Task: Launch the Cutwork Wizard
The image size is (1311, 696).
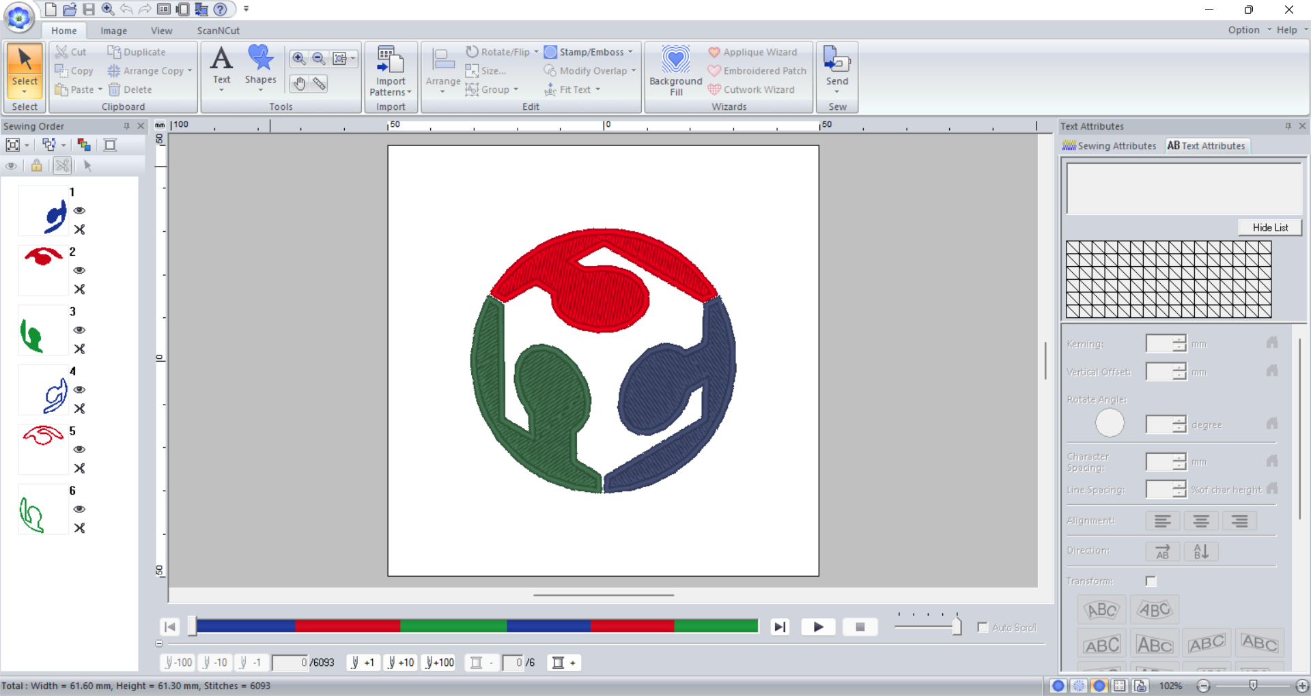Action: [x=751, y=89]
